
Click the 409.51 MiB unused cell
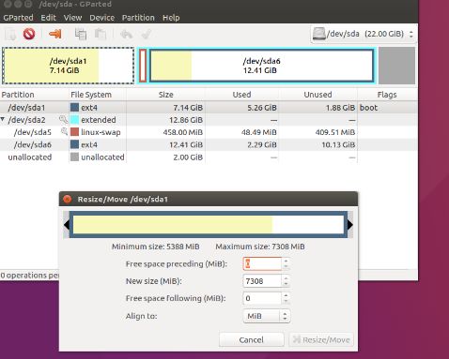(x=335, y=132)
